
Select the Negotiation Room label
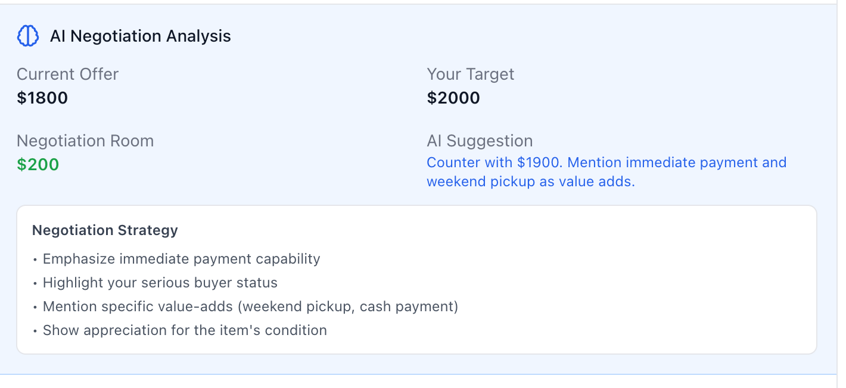coord(85,141)
